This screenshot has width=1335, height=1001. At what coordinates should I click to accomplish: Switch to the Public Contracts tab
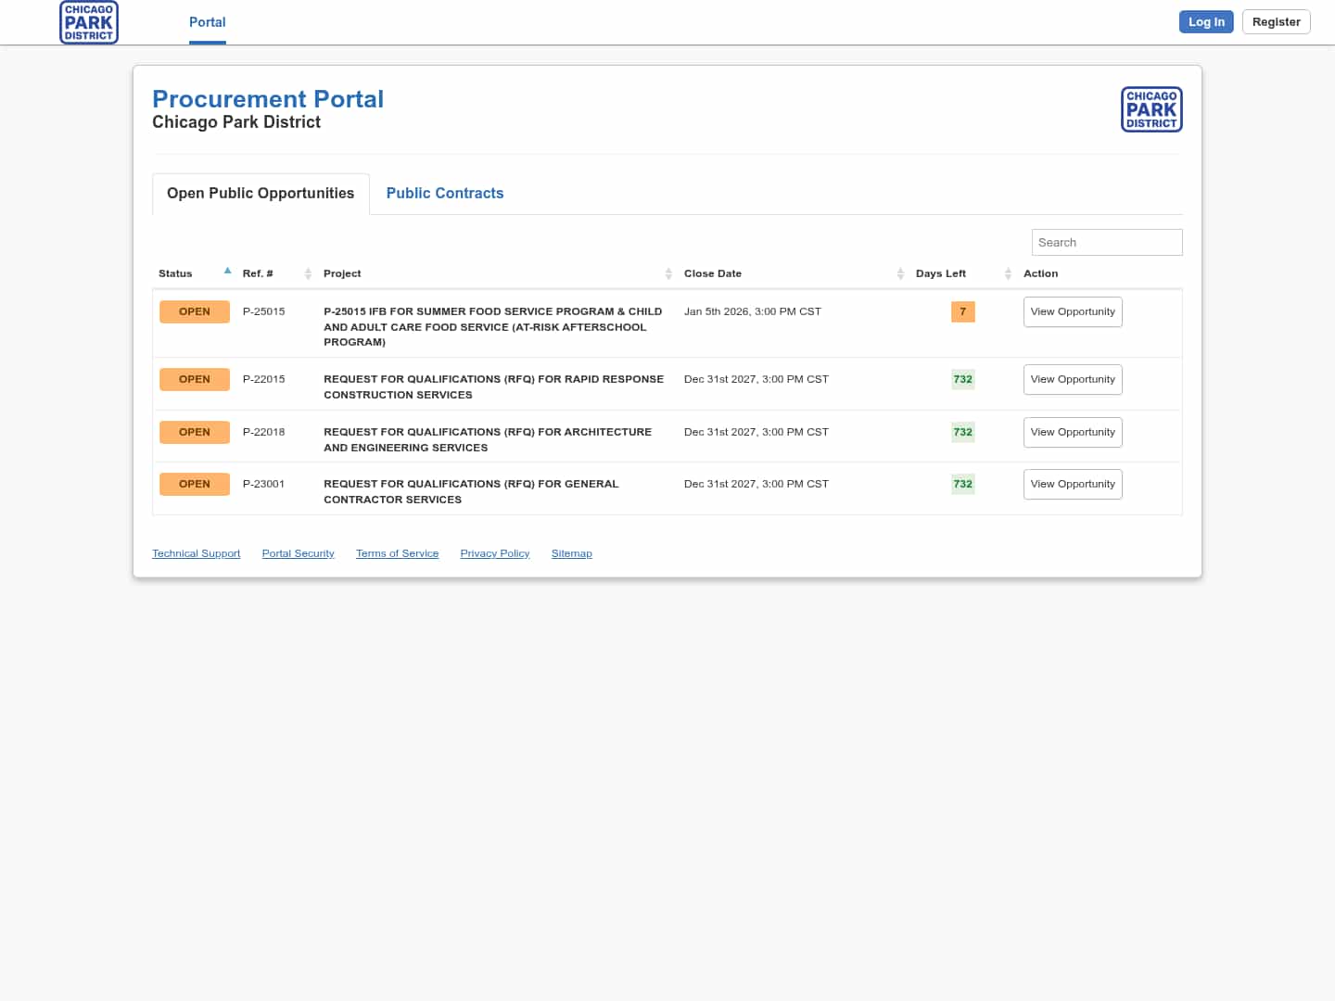tap(445, 193)
